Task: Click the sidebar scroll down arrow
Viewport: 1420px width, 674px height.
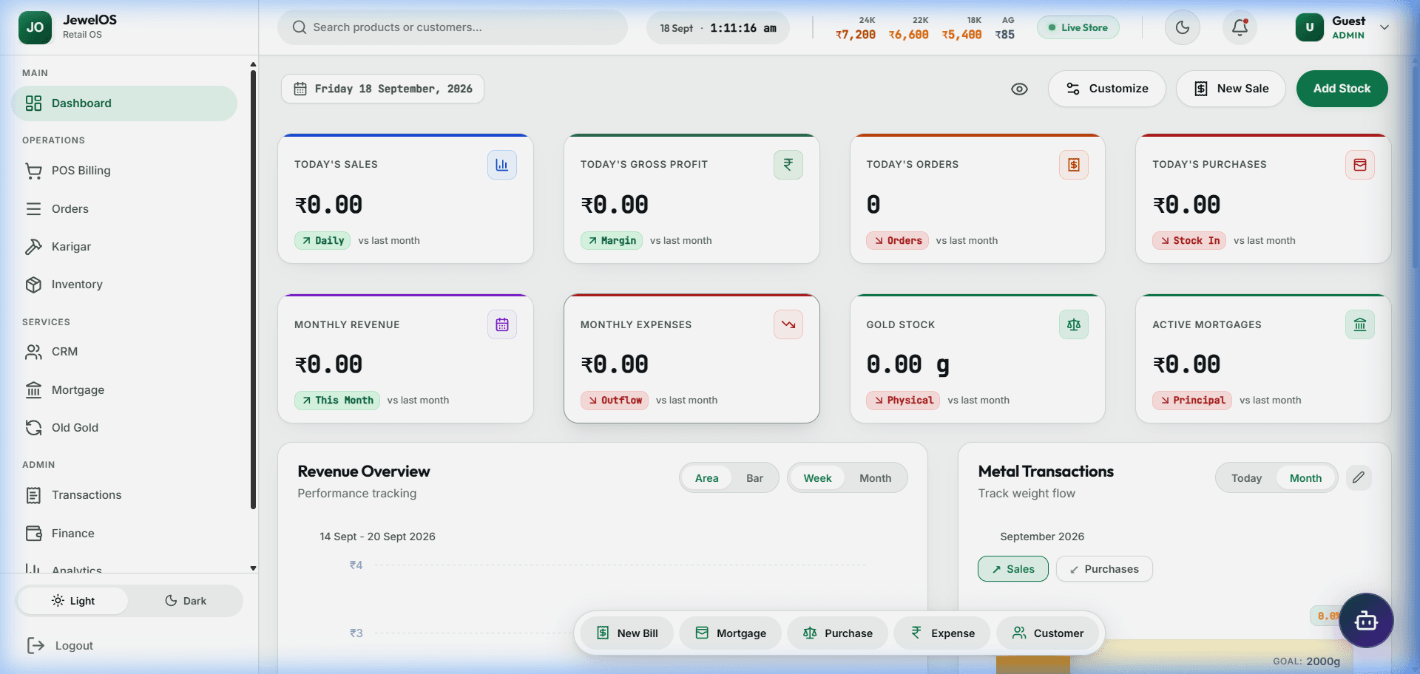Action: click(x=253, y=568)
